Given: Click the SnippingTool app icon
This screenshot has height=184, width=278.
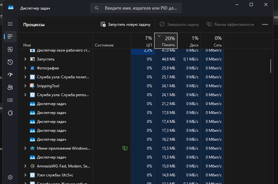Looking at the screenshot, I should pyautogui.click(x=32, y=86).
